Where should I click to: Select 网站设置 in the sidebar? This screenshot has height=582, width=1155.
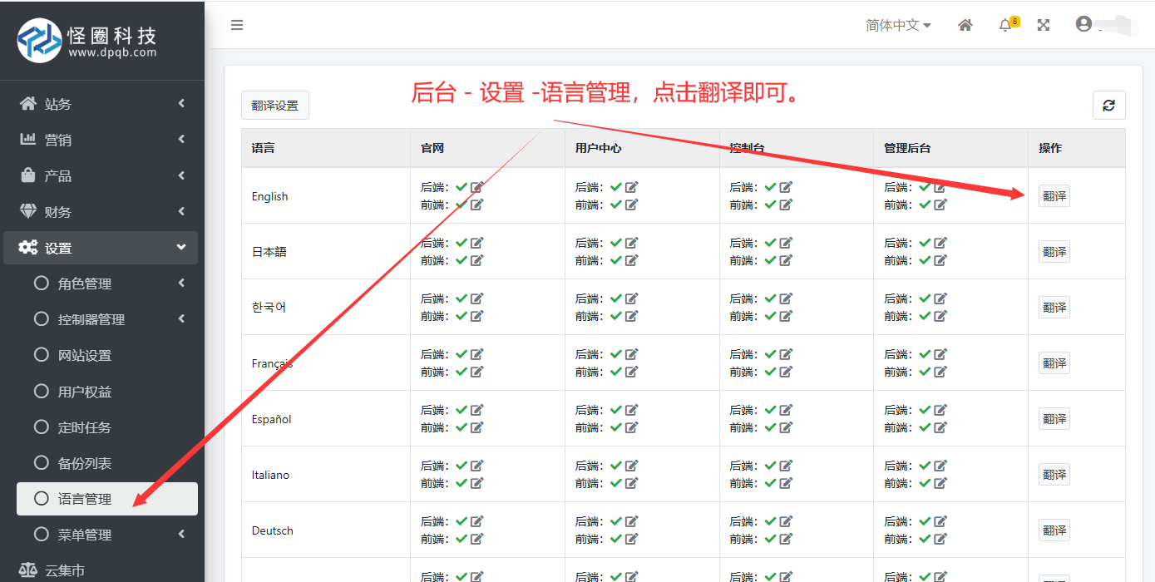click(84, 355)
